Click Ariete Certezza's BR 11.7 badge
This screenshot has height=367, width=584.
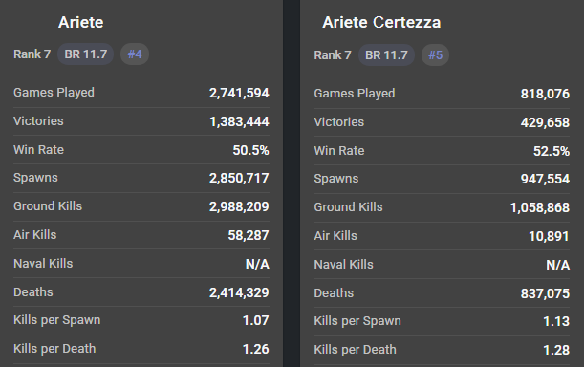coord(386,54)
